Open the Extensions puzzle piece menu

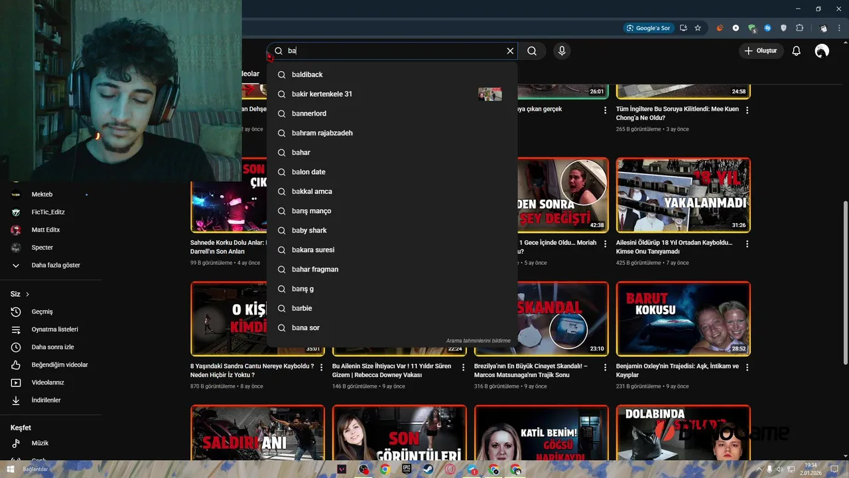[x=799, y=28]
